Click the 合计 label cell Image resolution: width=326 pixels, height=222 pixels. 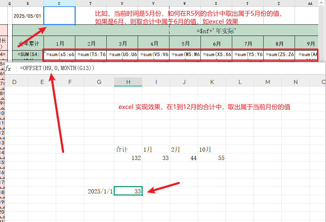coord(128,149)
